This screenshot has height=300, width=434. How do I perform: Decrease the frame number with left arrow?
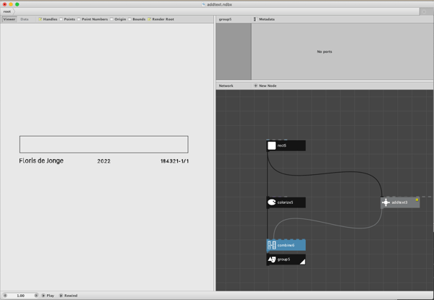click(x=5, y=296)
